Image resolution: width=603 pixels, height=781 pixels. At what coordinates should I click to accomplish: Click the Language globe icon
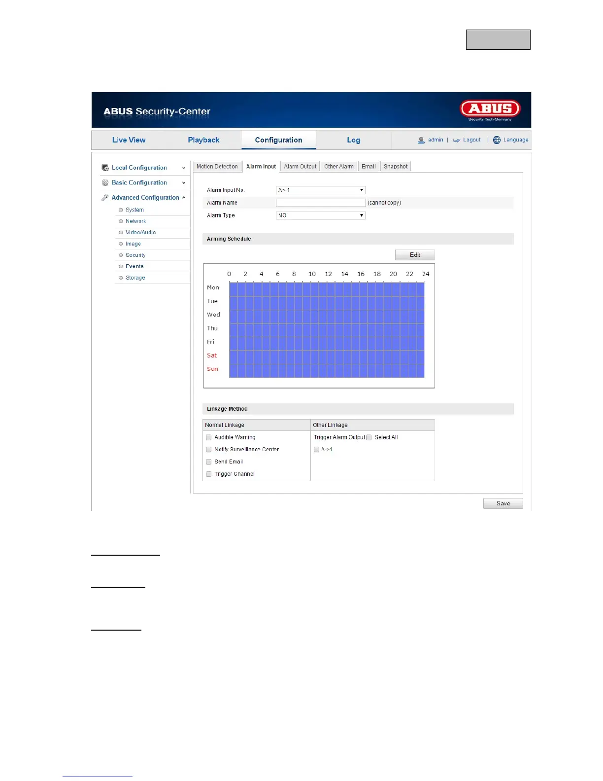pyautogui.click(x=497, y=140)
